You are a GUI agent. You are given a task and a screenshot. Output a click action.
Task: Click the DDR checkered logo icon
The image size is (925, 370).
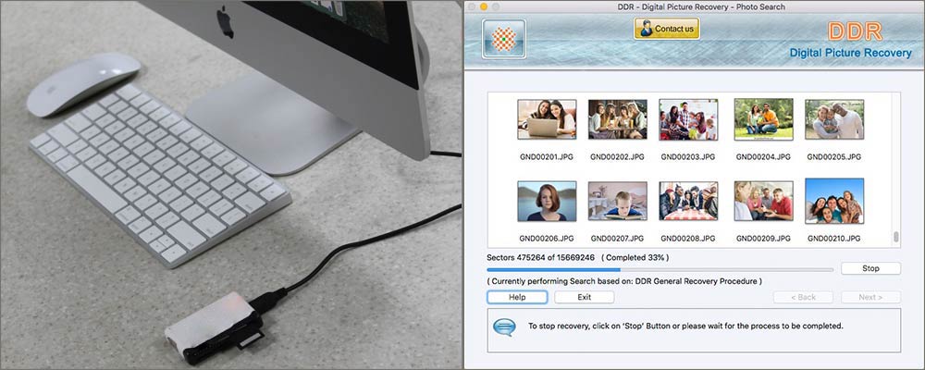503,39
